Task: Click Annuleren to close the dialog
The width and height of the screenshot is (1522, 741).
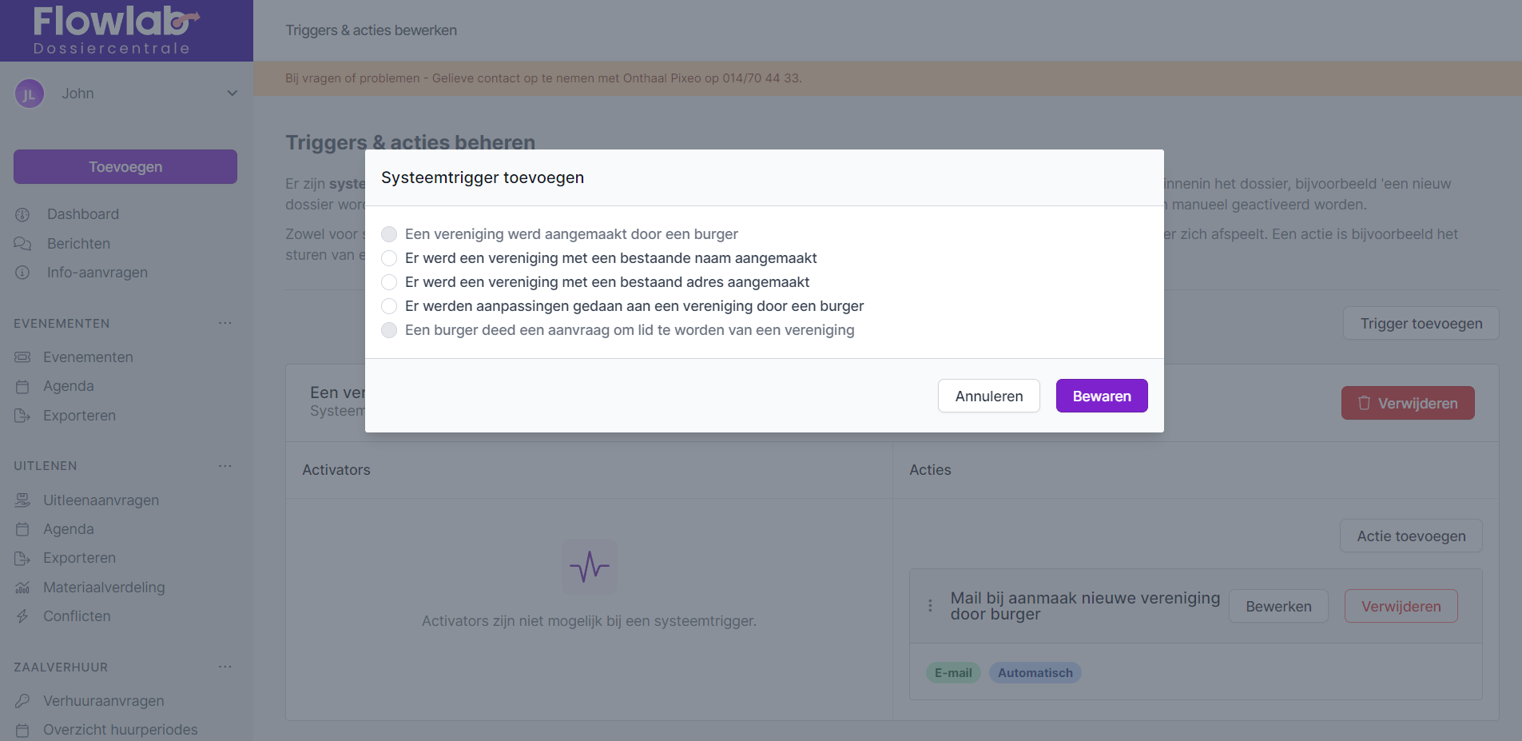Action: (x=988, y=396)
